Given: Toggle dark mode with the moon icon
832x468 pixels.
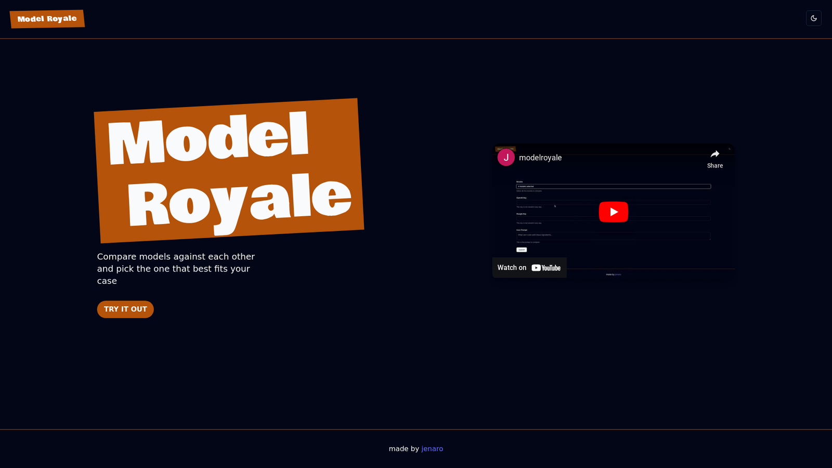Looking at the screenshot, I should pos(813,18).
